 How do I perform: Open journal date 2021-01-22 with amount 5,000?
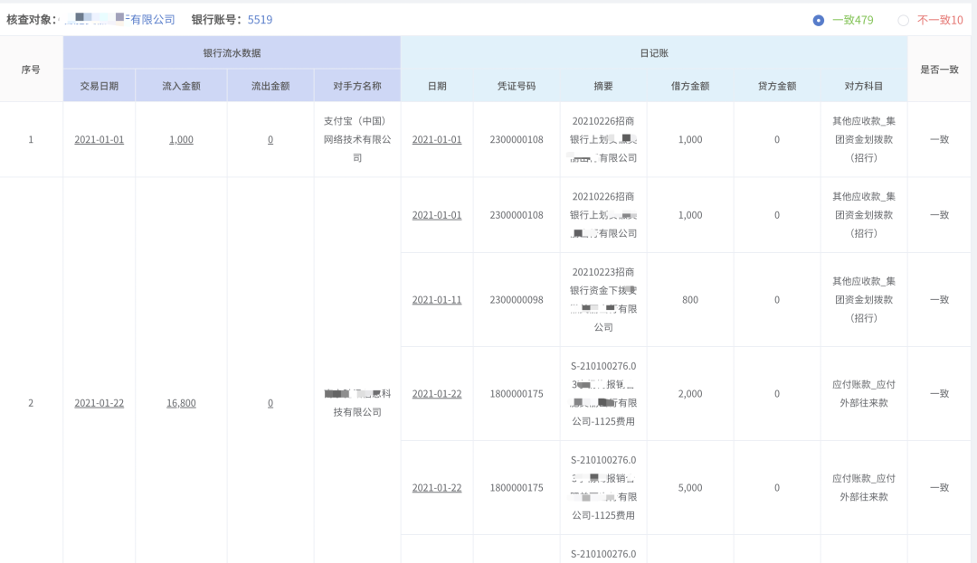pos(437,488)
